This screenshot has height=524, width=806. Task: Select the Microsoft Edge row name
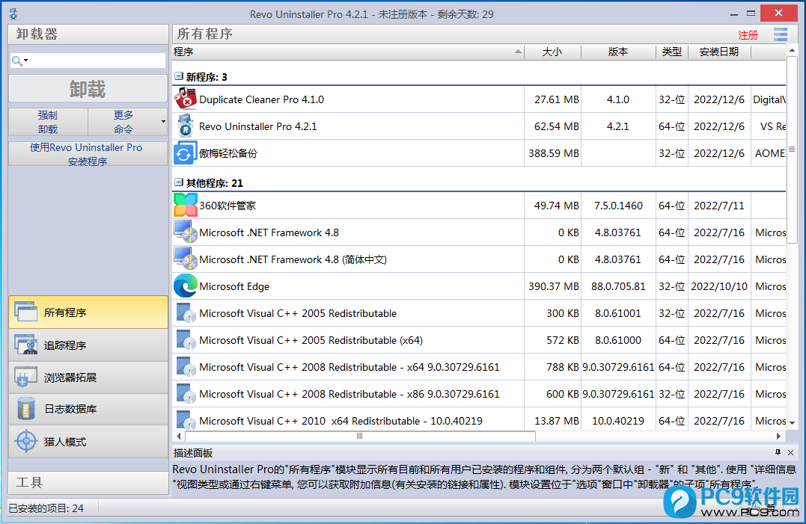click(x=234, y=286)
